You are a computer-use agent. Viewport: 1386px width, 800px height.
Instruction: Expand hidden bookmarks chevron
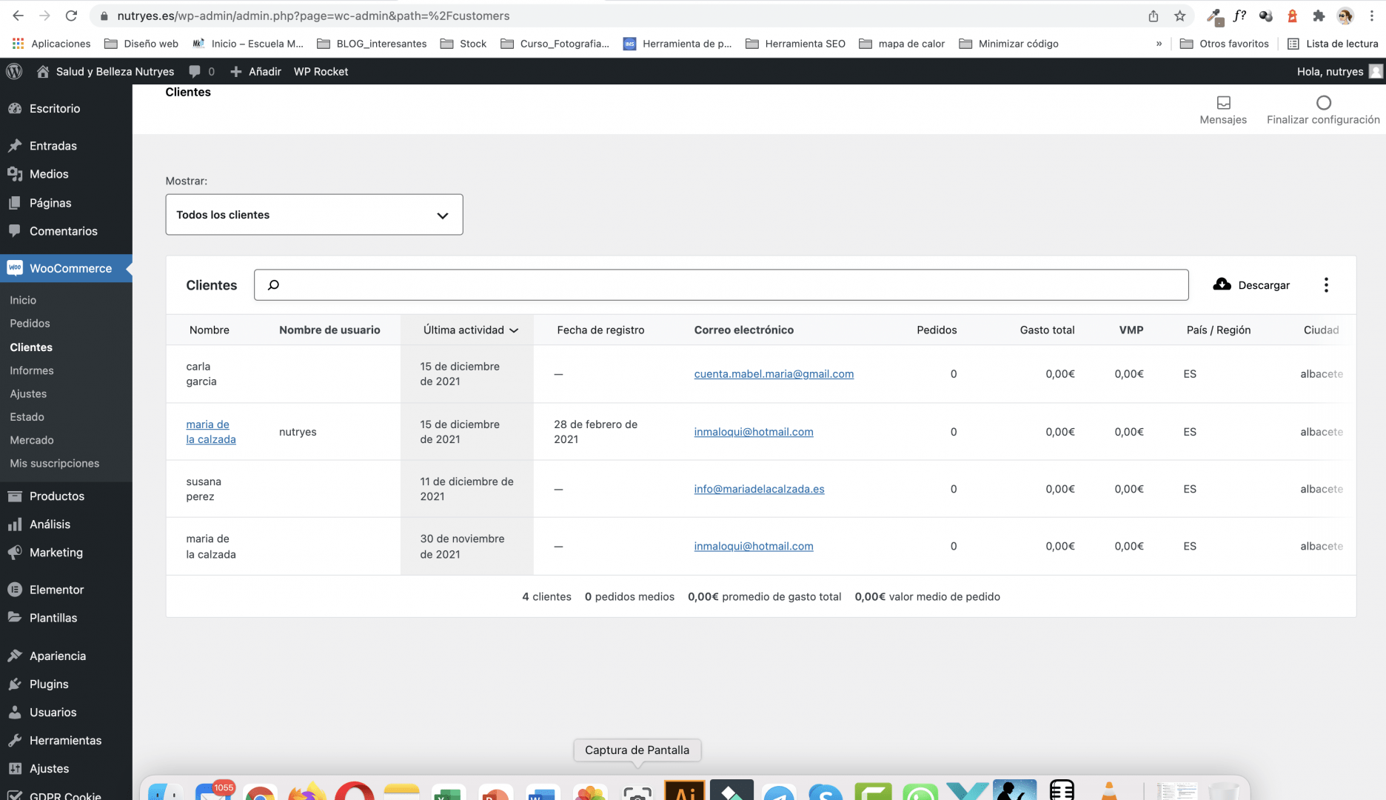[x=1159, y=44]
